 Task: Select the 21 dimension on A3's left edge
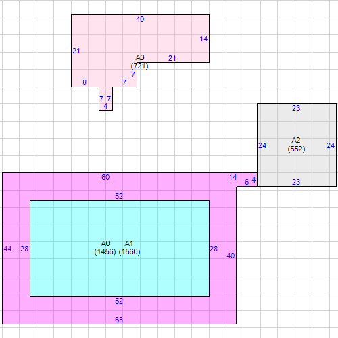pyautogui.click(x=76, y=51)
